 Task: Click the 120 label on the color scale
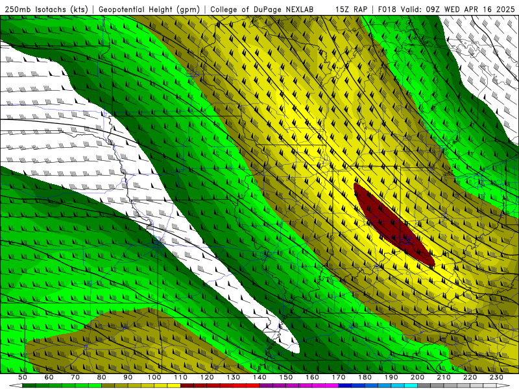(207, 377)
